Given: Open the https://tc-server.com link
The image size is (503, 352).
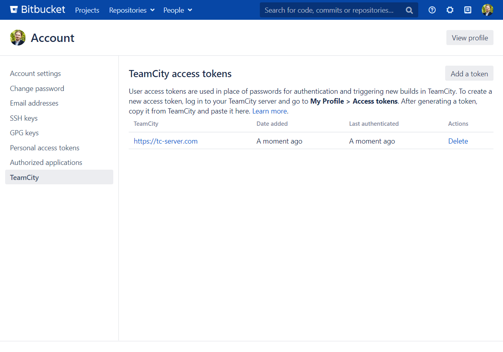Looking at the screenshot, I should tap(166, 141).
